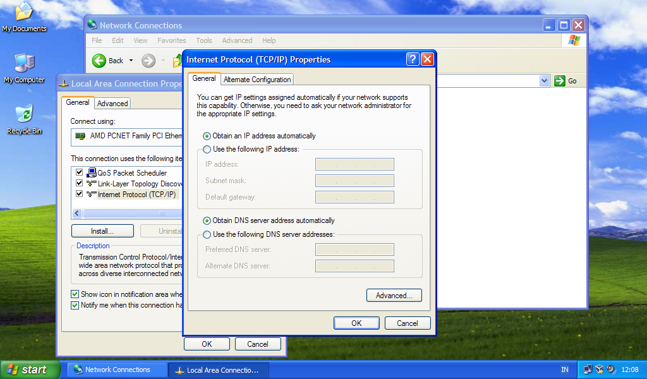Click the Local Area Connection title bar icon
The image size is (647, 379).
click(64, 84)
